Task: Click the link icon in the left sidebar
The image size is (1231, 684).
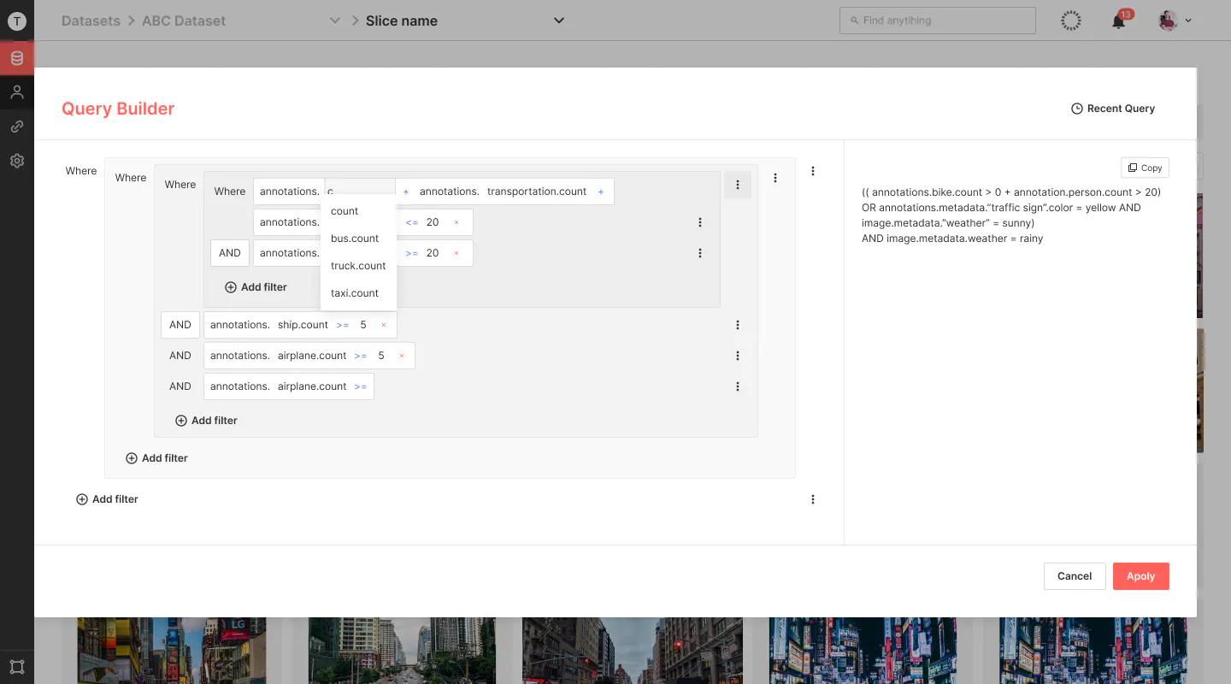Action: (17, 126)
